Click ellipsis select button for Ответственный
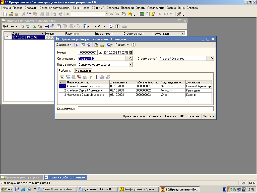This screenshot has width=257, height=193. coord(208,59)
